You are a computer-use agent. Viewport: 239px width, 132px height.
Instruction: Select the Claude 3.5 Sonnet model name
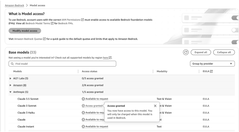pos(28,99)
